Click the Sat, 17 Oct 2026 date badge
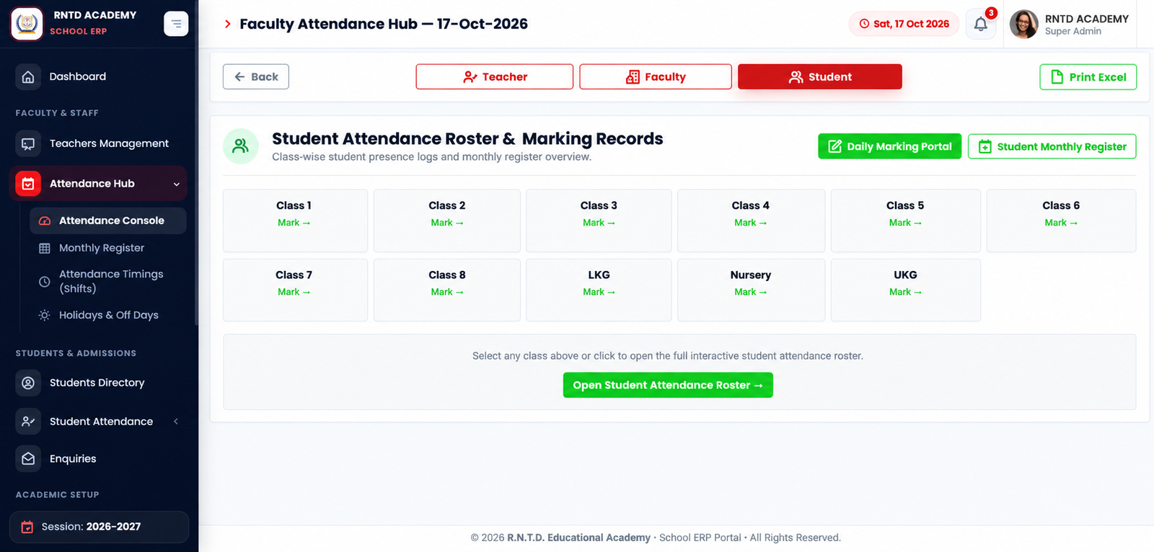This screenshot has width=1154, height=552. (x=904, y=24)
